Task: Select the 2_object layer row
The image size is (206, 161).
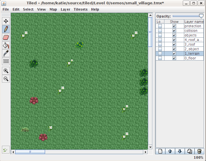Action: pos(194,49)
